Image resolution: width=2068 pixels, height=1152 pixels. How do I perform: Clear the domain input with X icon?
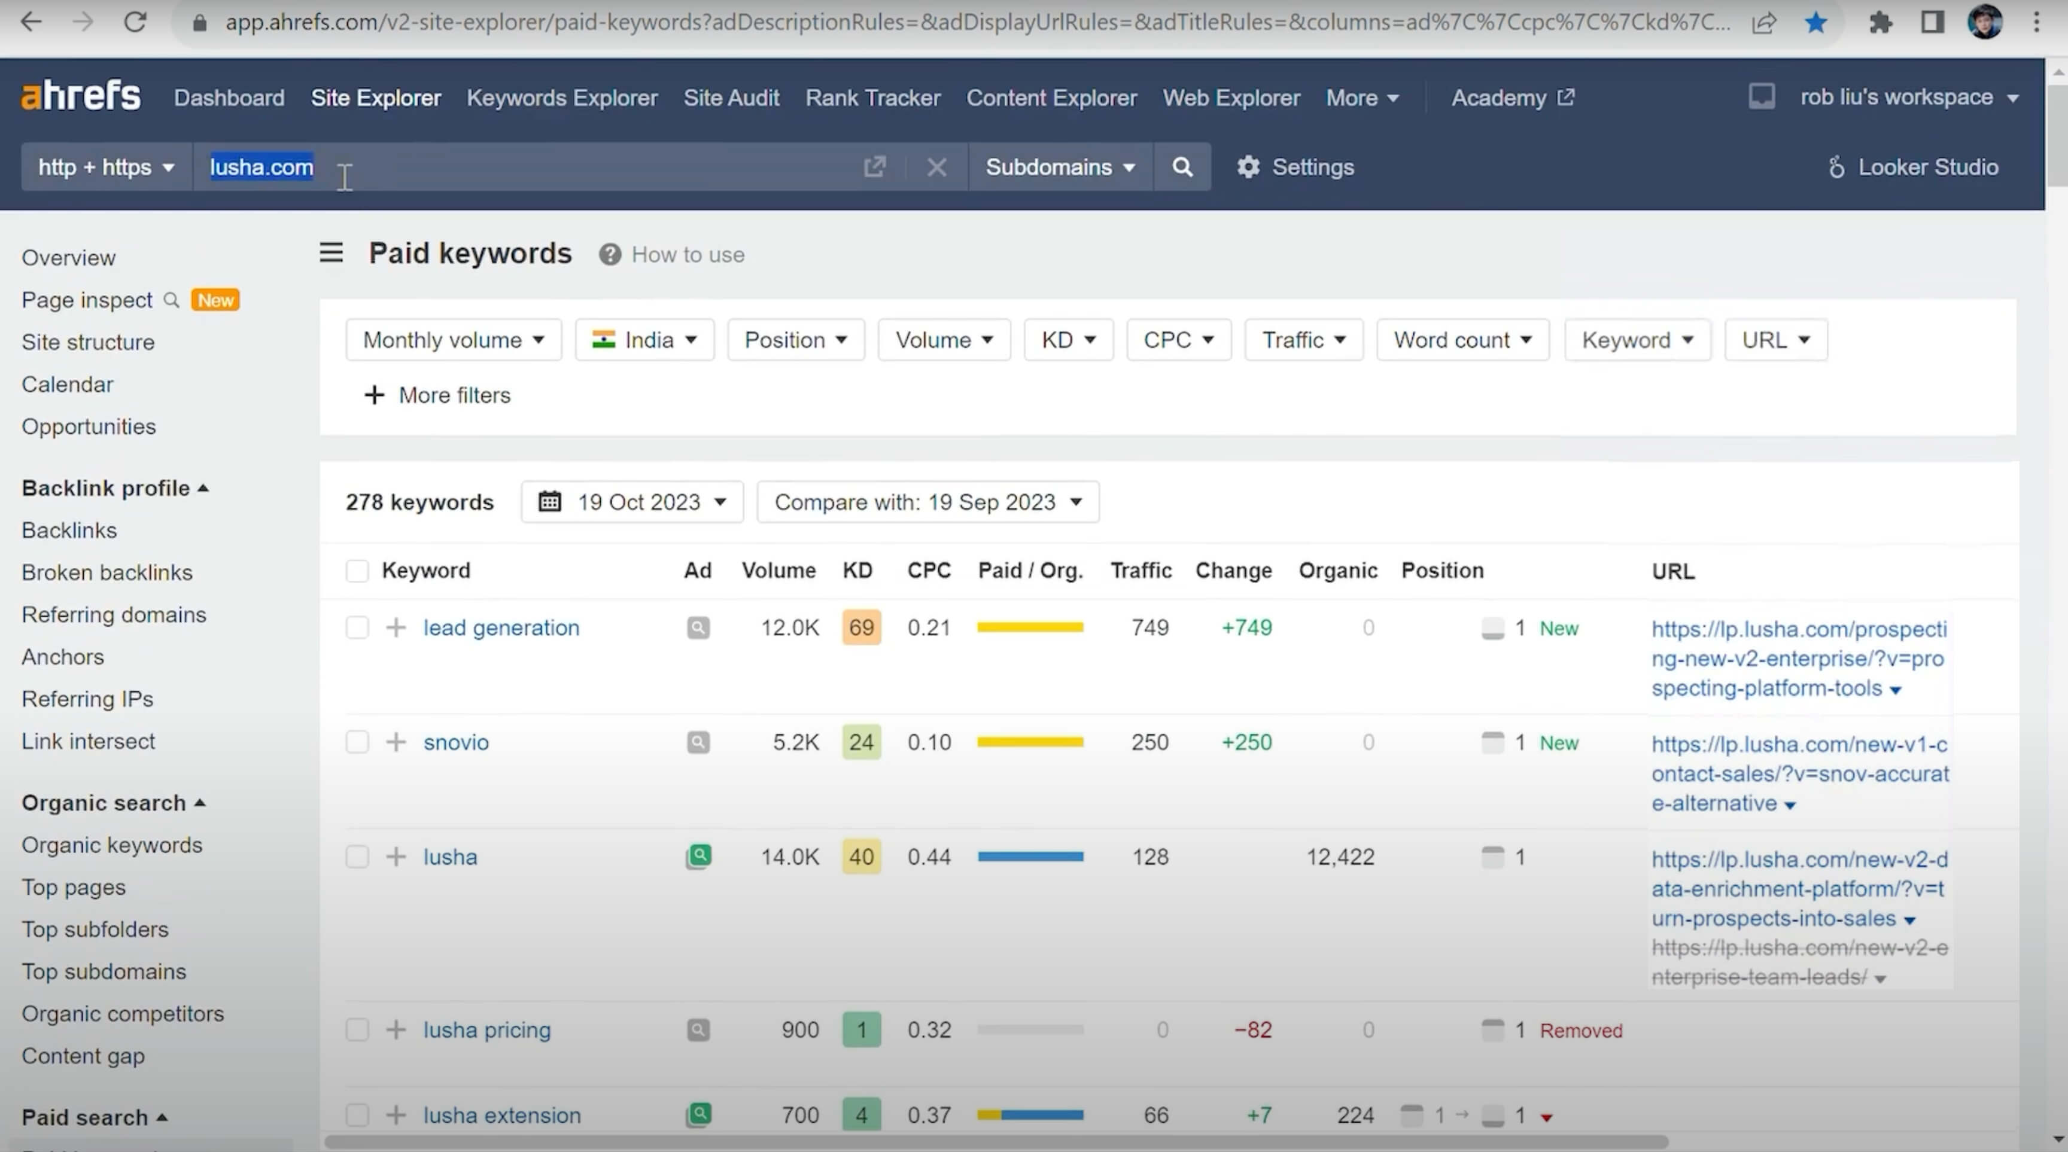tap(936, 167)
